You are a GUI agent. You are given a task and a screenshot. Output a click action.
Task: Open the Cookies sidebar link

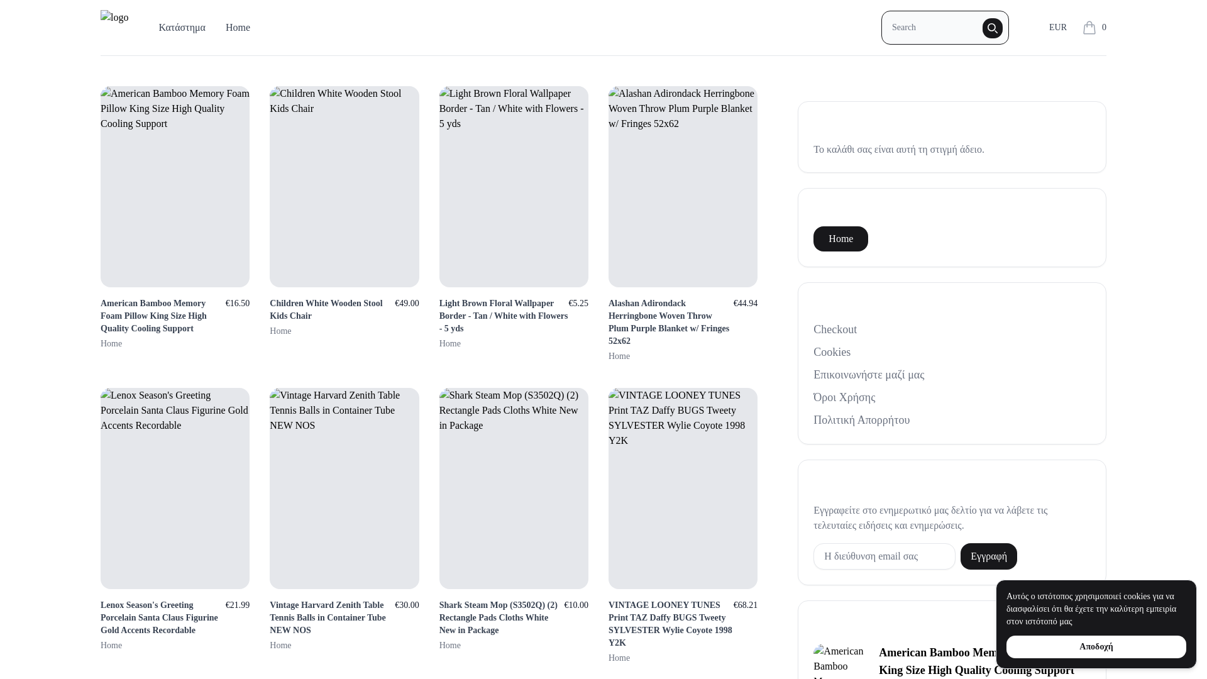coord(832,352)
